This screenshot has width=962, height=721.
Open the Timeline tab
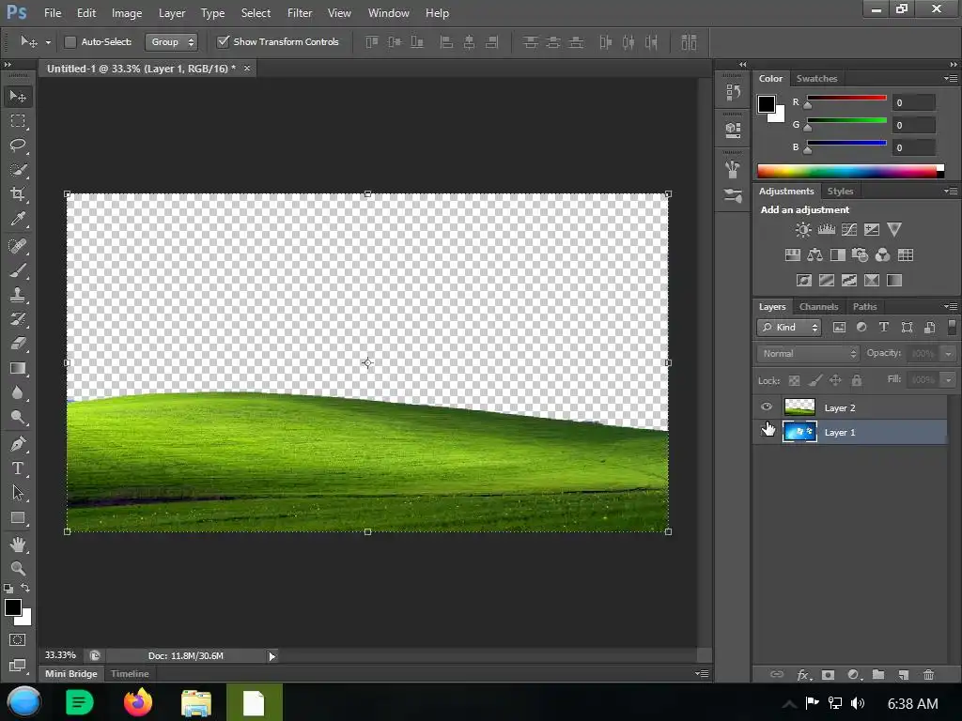point(130,673)
